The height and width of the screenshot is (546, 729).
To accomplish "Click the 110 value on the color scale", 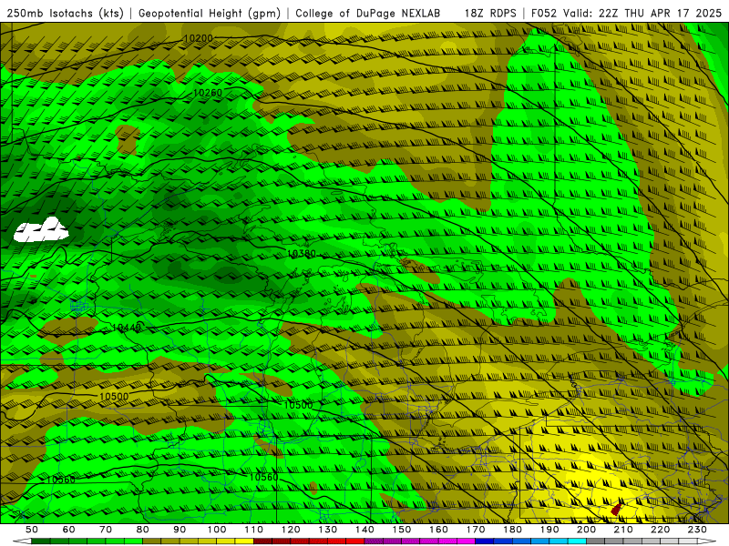I will click(254, 530).
